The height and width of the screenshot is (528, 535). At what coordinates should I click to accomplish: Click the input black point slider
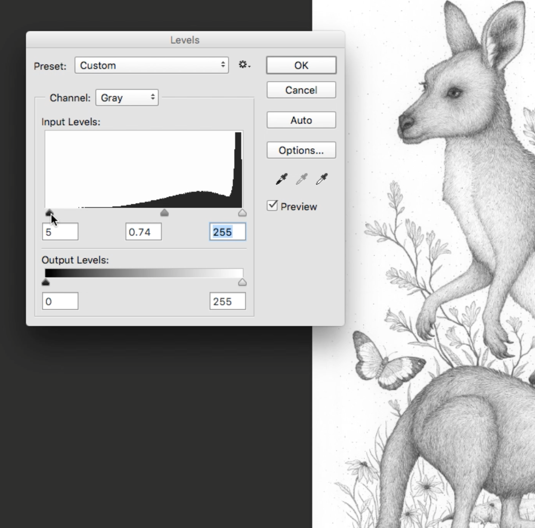(49, 213)
